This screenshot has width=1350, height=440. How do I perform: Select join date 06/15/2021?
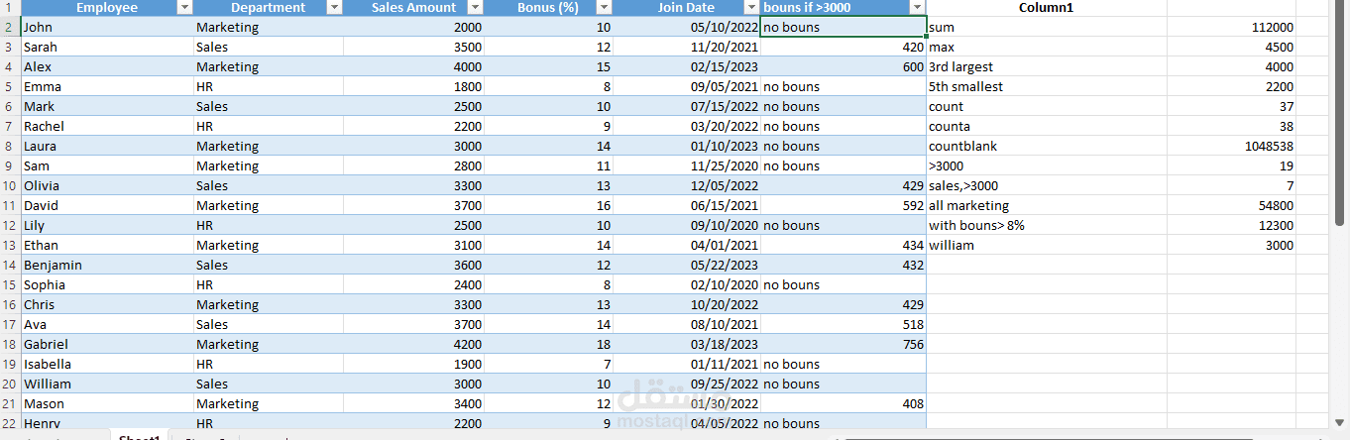[x=687, y=205]
